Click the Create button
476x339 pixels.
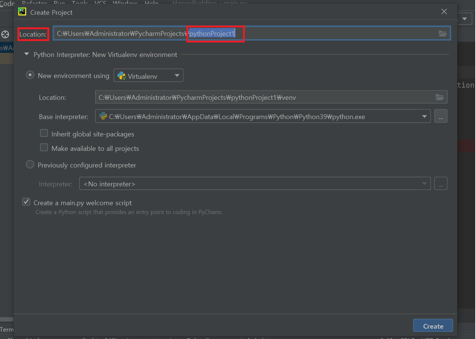pyautogui.click(x=433, y=326)
